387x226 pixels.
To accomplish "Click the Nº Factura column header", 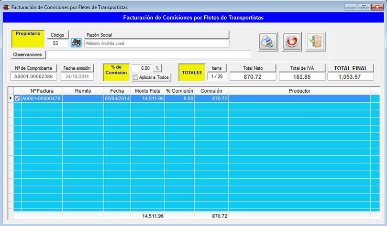I will coord(42,90).
